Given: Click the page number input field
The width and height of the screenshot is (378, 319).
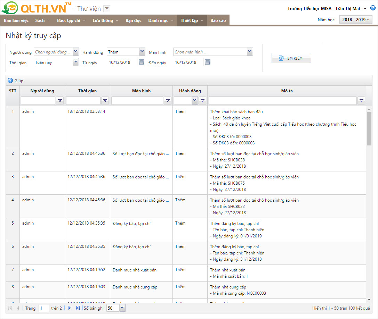Looking at the screenshot, I should click(x=43, y=308).
